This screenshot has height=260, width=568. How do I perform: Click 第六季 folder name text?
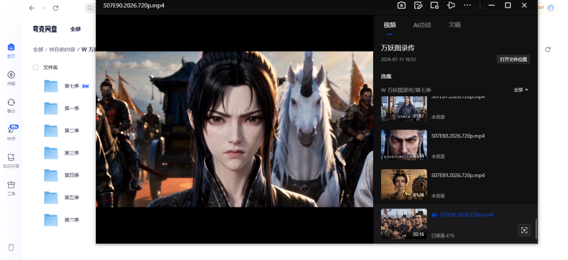click(72, 220)
